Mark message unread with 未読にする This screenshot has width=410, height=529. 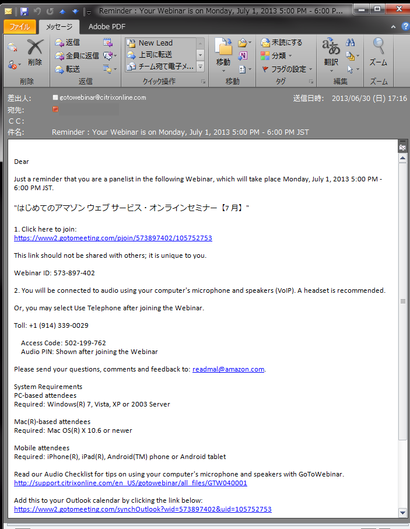[x=282, y=43]
